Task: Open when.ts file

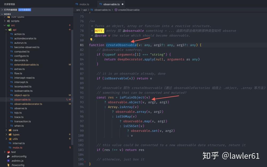Action: click(19, 126)
